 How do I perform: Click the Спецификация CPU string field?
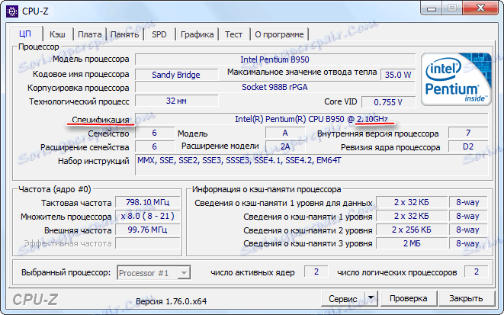311,119
